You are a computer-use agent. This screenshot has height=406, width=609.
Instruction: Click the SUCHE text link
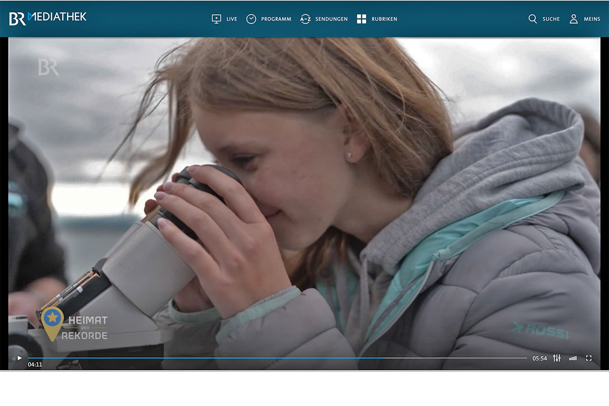(x=551, y=19)
